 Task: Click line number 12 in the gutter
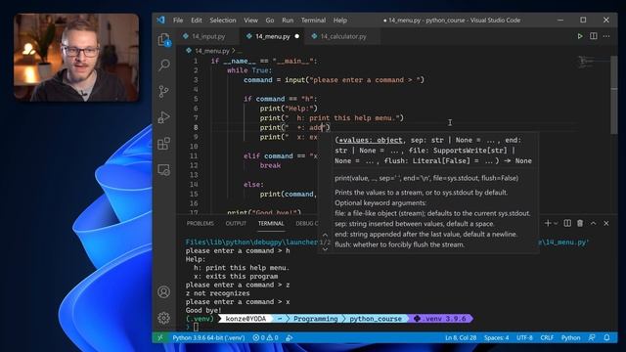(194, 165)
